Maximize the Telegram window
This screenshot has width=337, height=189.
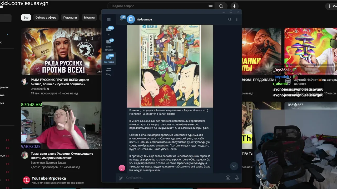[x=231, y=12]
